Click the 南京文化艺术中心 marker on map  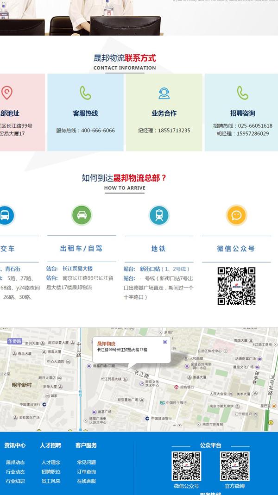pyautogui.click(x=150, y=383)
